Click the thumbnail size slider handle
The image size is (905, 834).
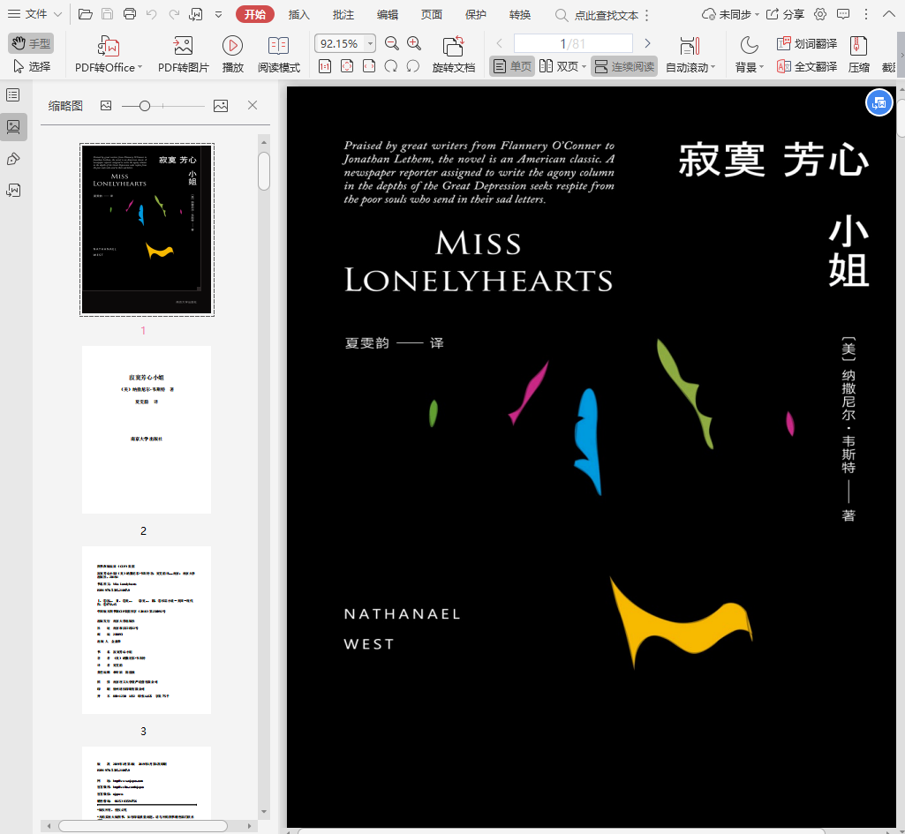[x=145, y=106]
